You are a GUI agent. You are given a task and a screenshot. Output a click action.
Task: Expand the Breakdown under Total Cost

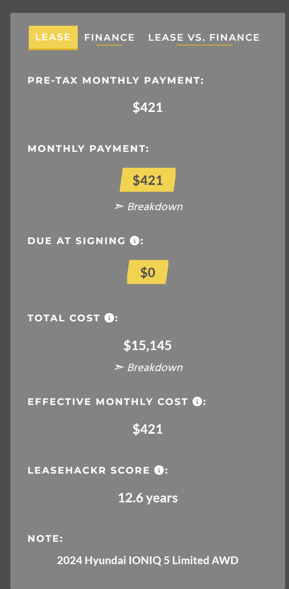pos(155,367)
